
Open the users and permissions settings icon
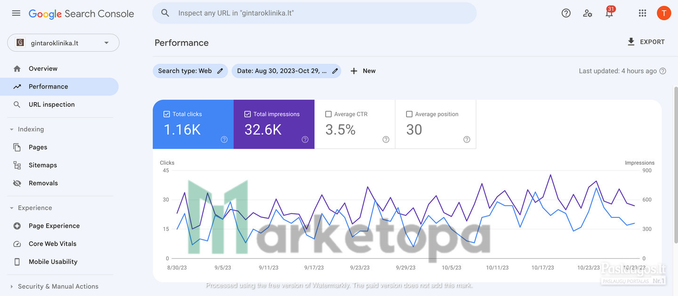pyautogui.click(x=588, y=13)
